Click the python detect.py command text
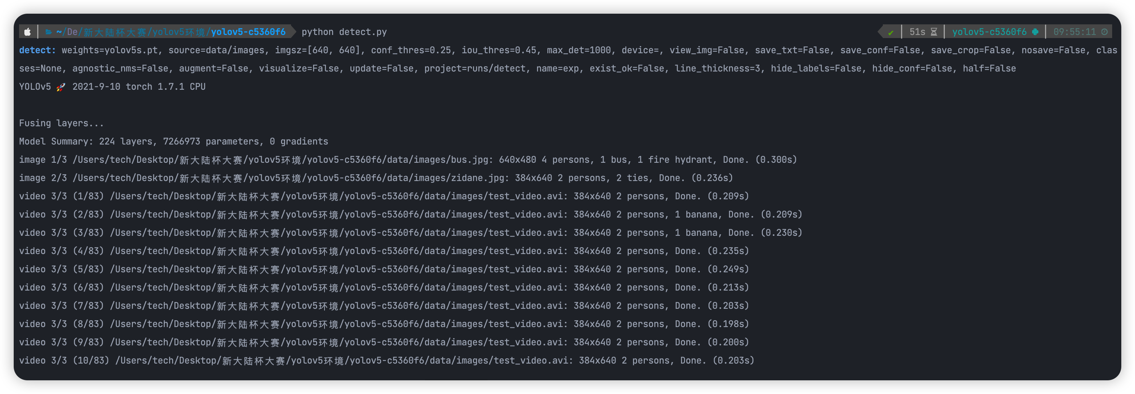 [x=344, y=32]
